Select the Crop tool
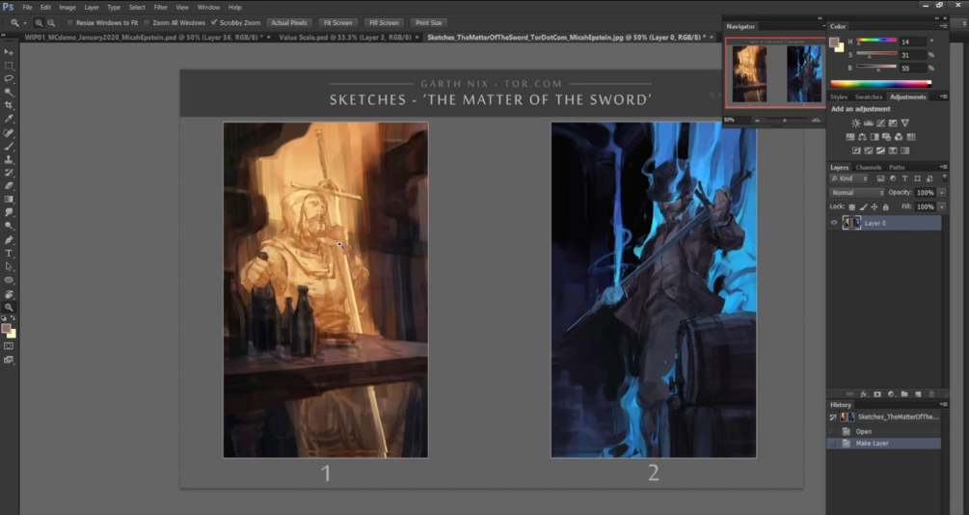This screenshot has width=969, height=515. point(9,106)
